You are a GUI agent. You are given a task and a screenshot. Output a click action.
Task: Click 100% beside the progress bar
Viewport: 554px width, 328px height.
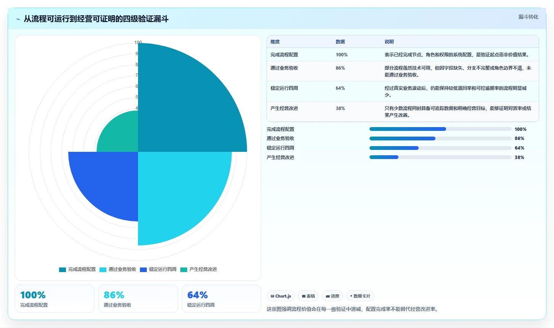pos(520,129)
